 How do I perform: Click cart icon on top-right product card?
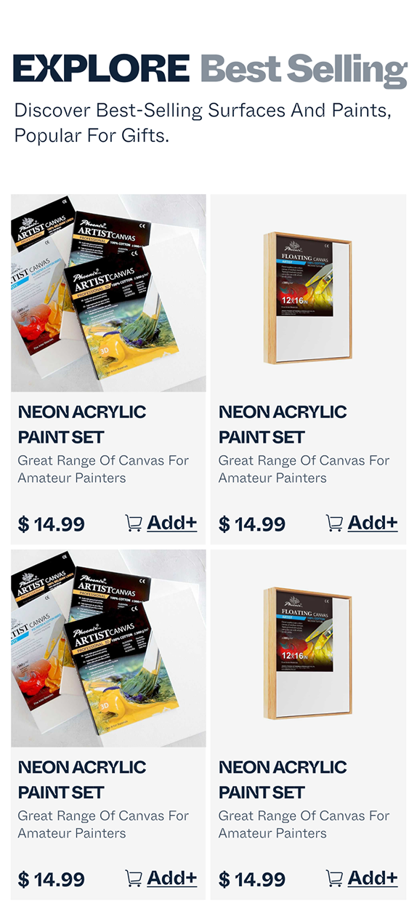[334, 523]
